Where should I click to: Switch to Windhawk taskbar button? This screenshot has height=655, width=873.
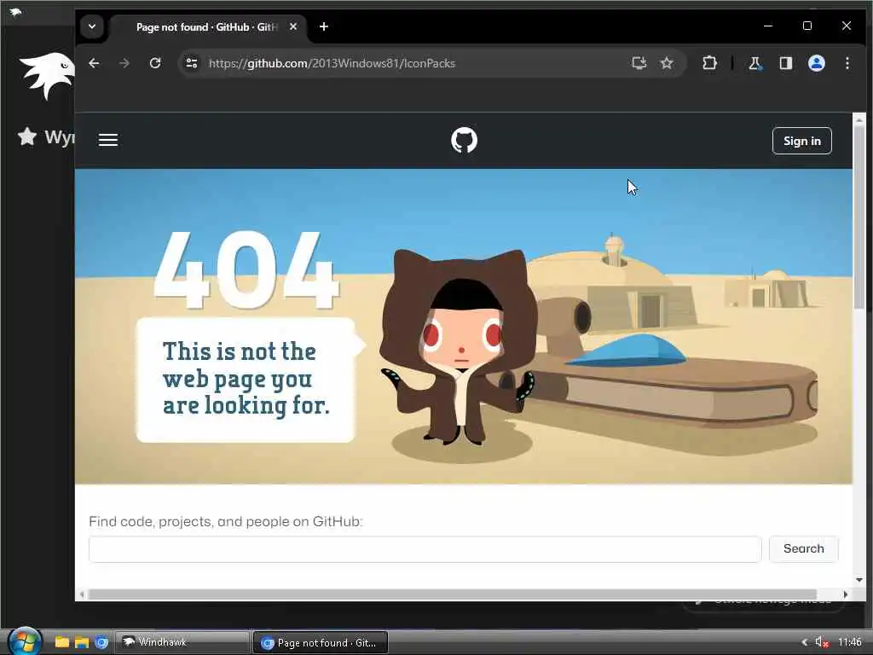[182, 642]
